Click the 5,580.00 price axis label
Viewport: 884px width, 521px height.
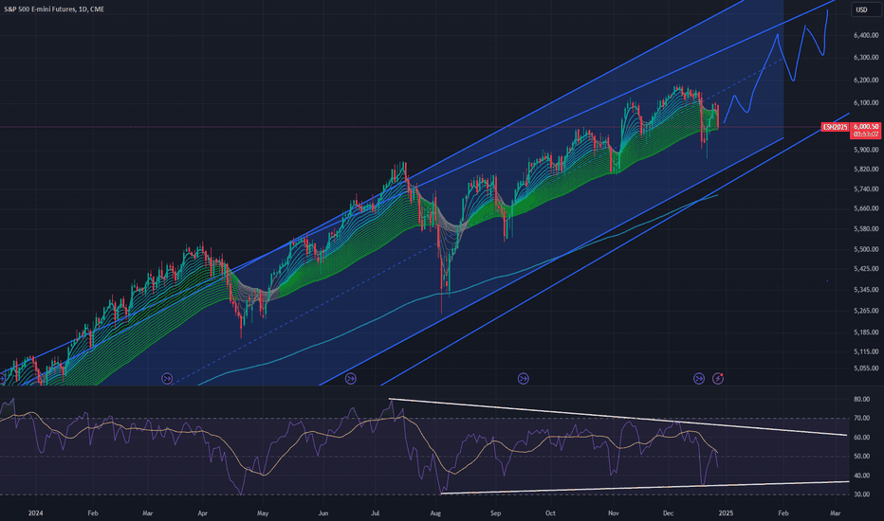tap(866, 228)
